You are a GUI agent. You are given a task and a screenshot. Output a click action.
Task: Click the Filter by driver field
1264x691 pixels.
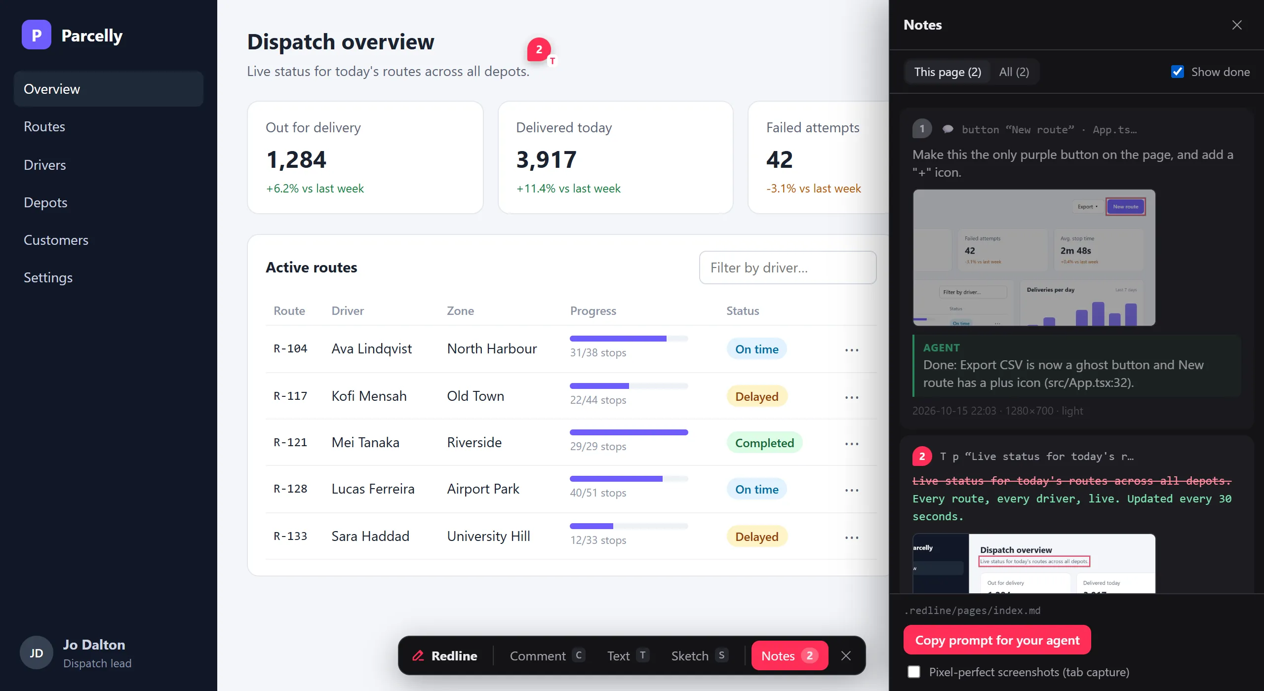[x=788, y=268]
